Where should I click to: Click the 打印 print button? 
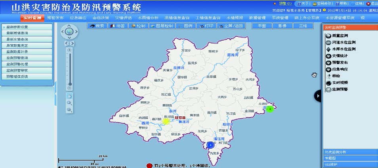point(206,26)
